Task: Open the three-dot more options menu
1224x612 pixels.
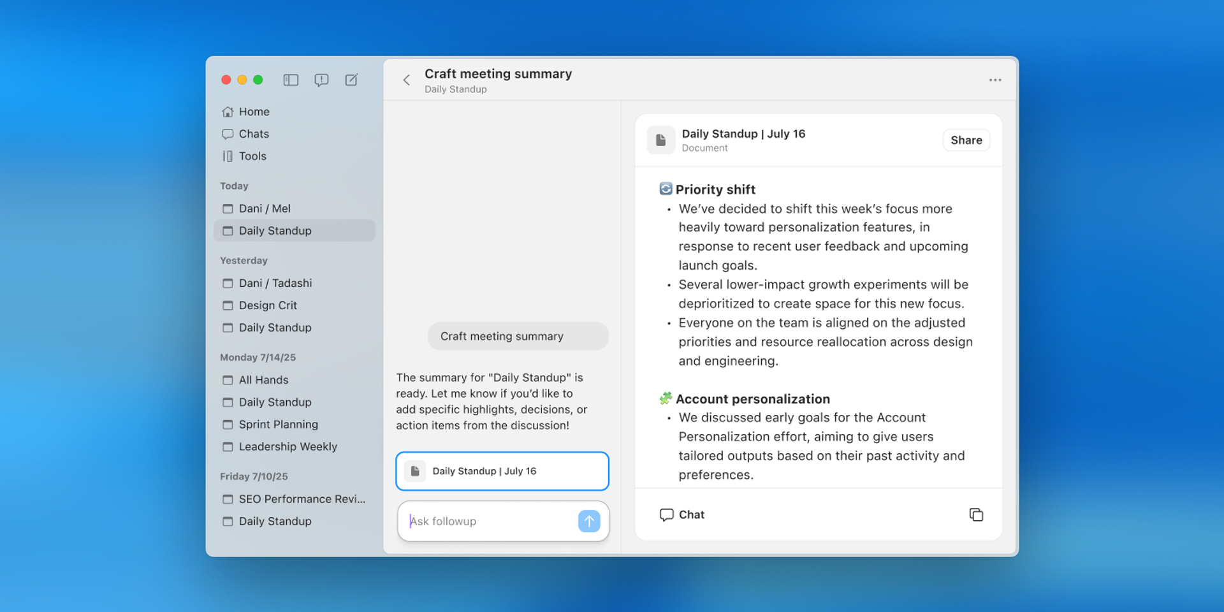Action: tap(994, 80)
